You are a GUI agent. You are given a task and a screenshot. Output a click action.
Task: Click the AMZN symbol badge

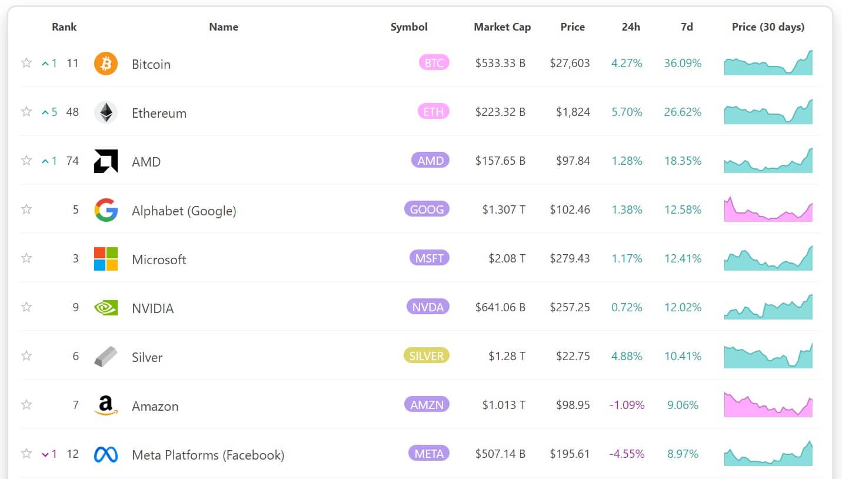click(x=427, y=404)
